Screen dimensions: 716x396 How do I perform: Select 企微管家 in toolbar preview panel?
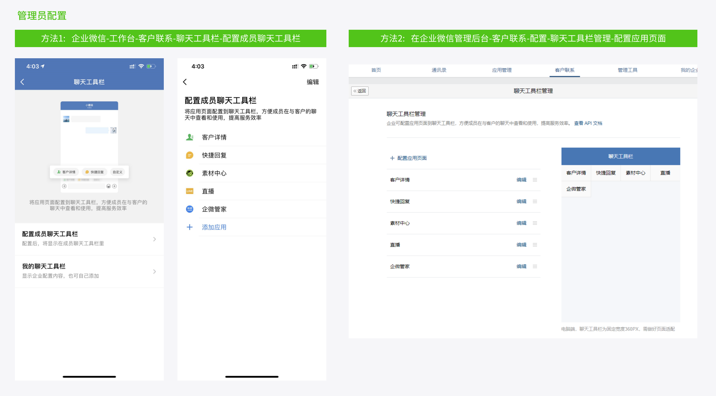tap(576, 189)
